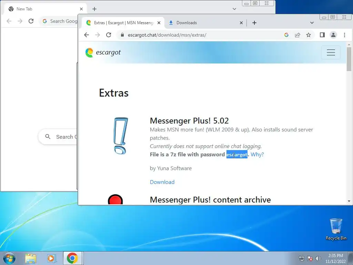Click forward arrow in the back Chrome window
The width and height of the screenshot is (353, 265).
pos(20,21)
